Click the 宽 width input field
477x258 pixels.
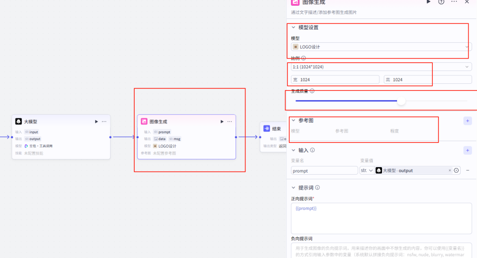[x=335, y=80]
